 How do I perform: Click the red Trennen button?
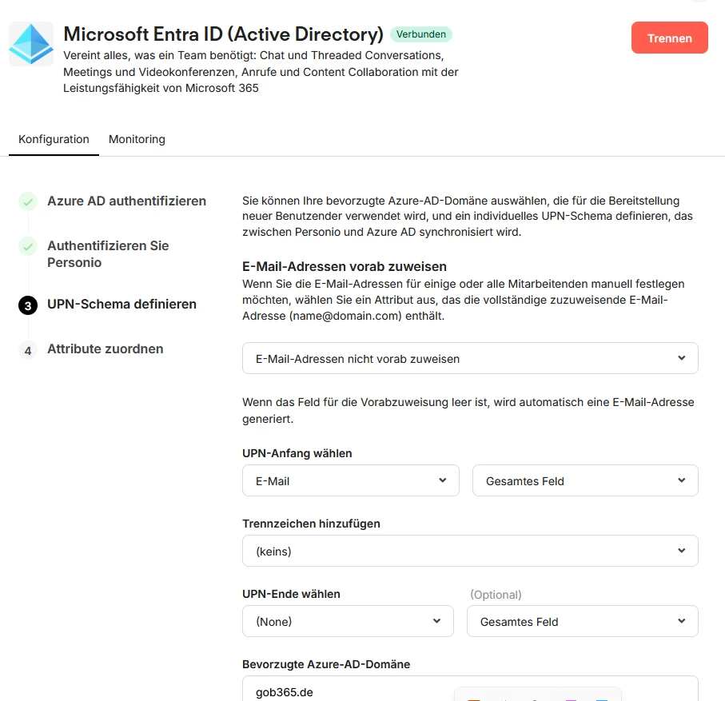click(670, 38)
